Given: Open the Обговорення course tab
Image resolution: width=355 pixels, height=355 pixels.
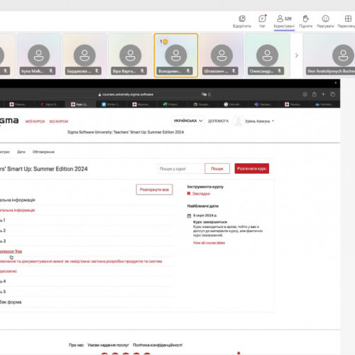Looking at the screenshot, I should pos(43,152).
